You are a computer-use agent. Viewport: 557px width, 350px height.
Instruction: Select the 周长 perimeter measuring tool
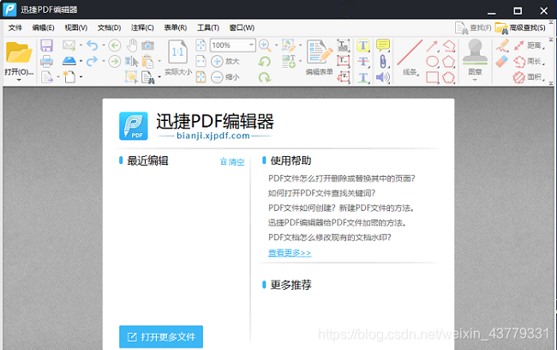[x=530, y=61]
